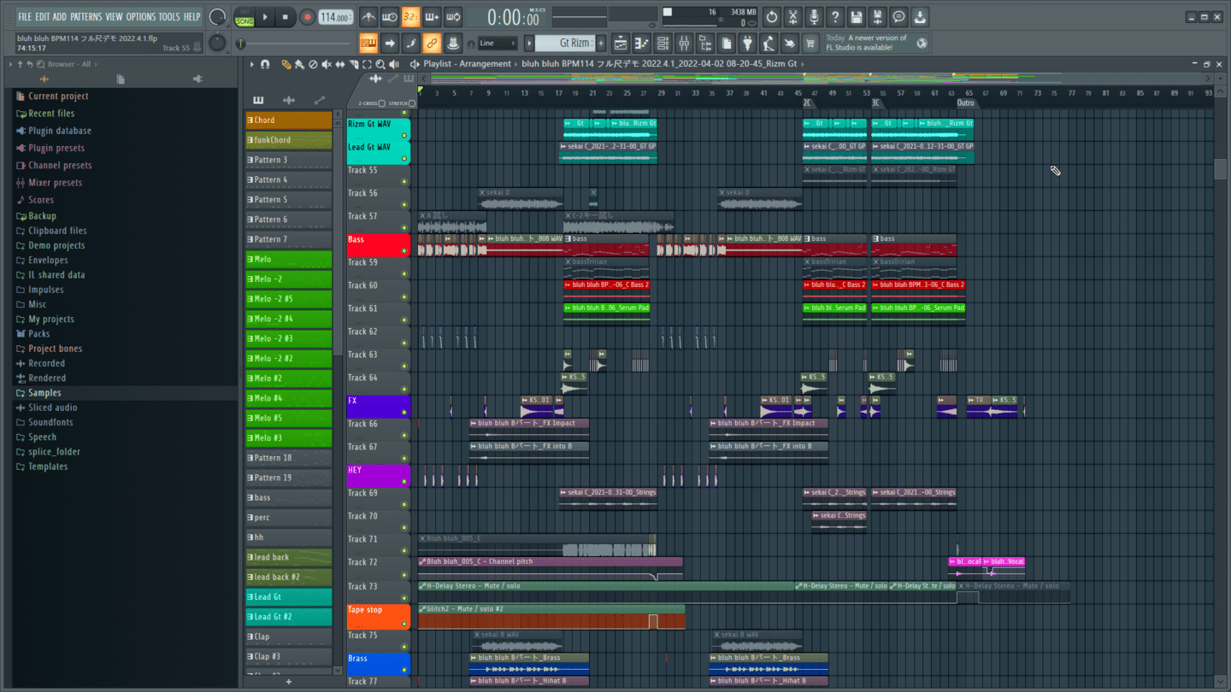The width and height of the screenshot is (1231, 692).
Task: Open the Line snap dropdown
Action: coord(498,44)
